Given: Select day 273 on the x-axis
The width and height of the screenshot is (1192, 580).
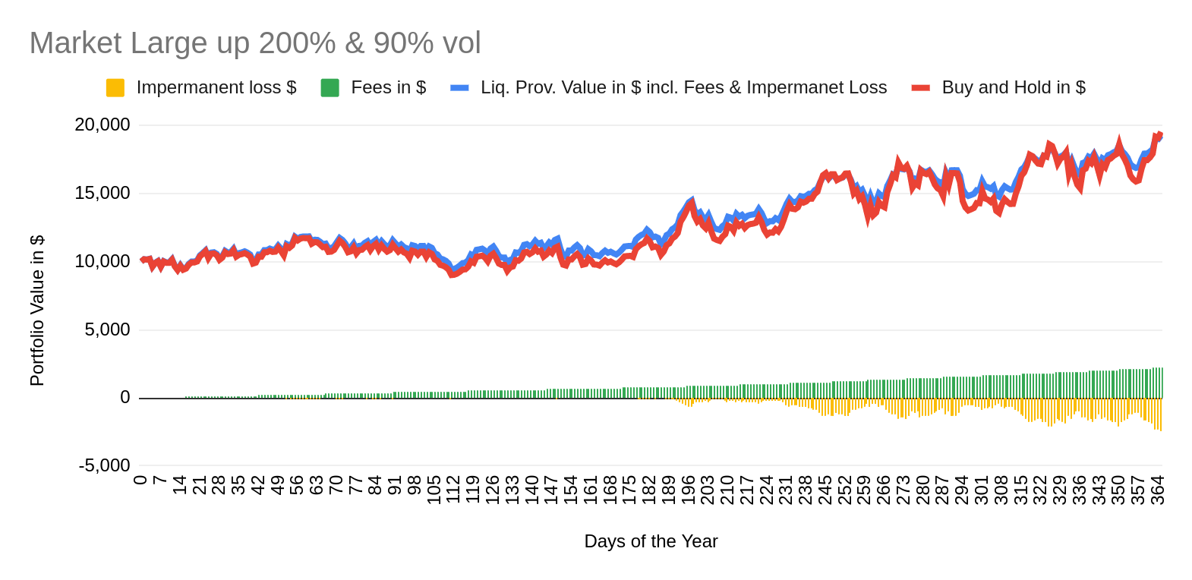Looking at the screenshot, I should pyautogui.click(x=903, y=490).
